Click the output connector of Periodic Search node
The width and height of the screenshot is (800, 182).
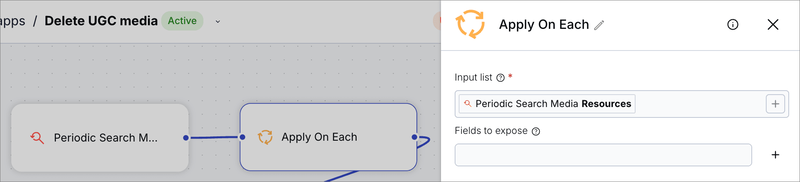[x=186, y=138]
